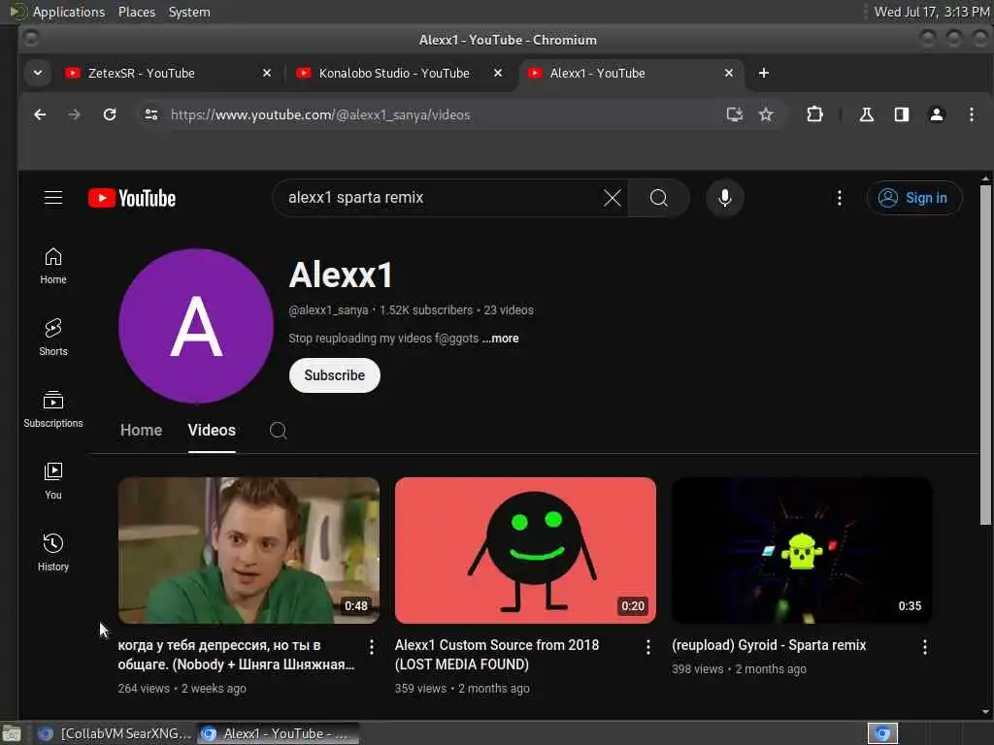Viewport: 994px width, 745px height.
Task: Expand the tab search dropdown
Action: [38, 73]
